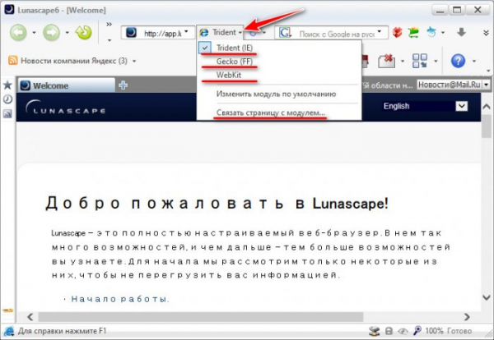Click the green Forward arrow button
This screenshot has width=494, height=340.
(51, 32)
